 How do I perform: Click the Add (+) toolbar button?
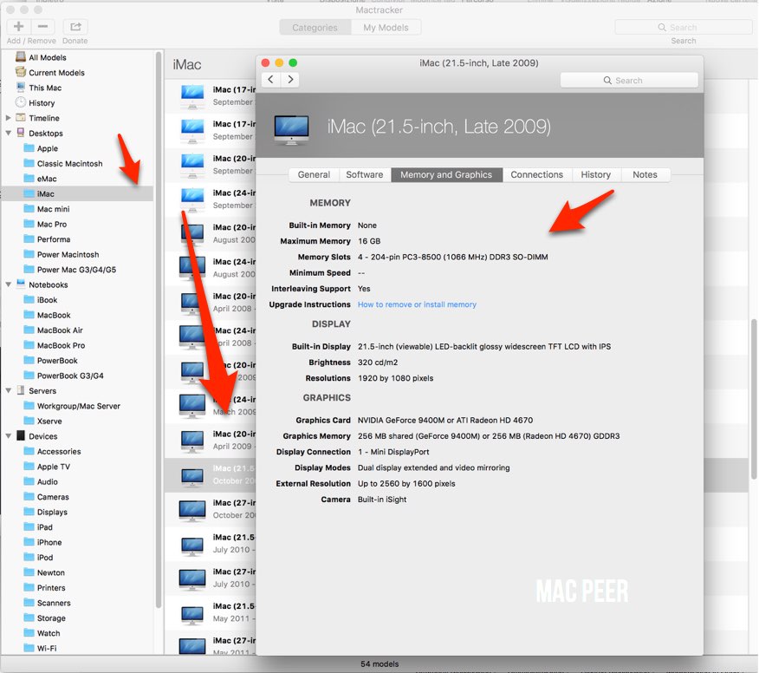coord(19,27)
